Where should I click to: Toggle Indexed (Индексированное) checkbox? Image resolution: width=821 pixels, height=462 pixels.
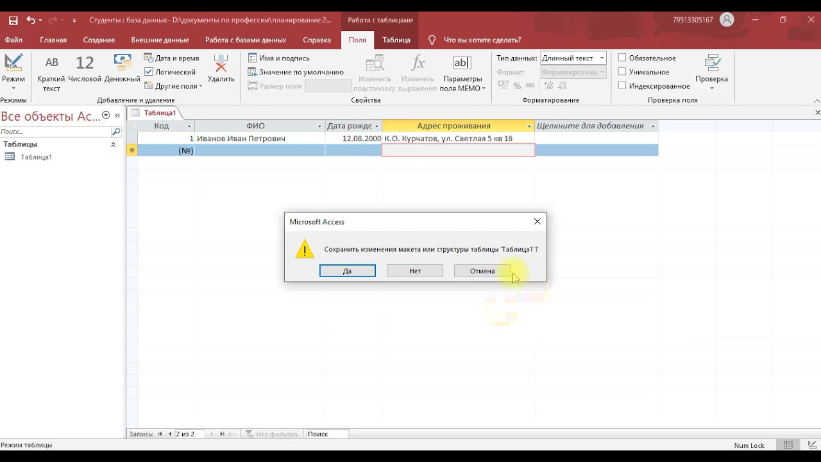pyautogui.click(x=622, y=86)
